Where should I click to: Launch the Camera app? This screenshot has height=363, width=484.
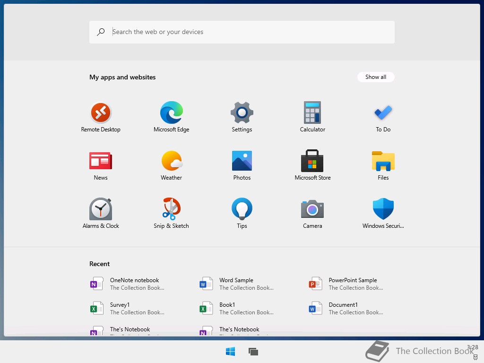[x=312, y=214]
